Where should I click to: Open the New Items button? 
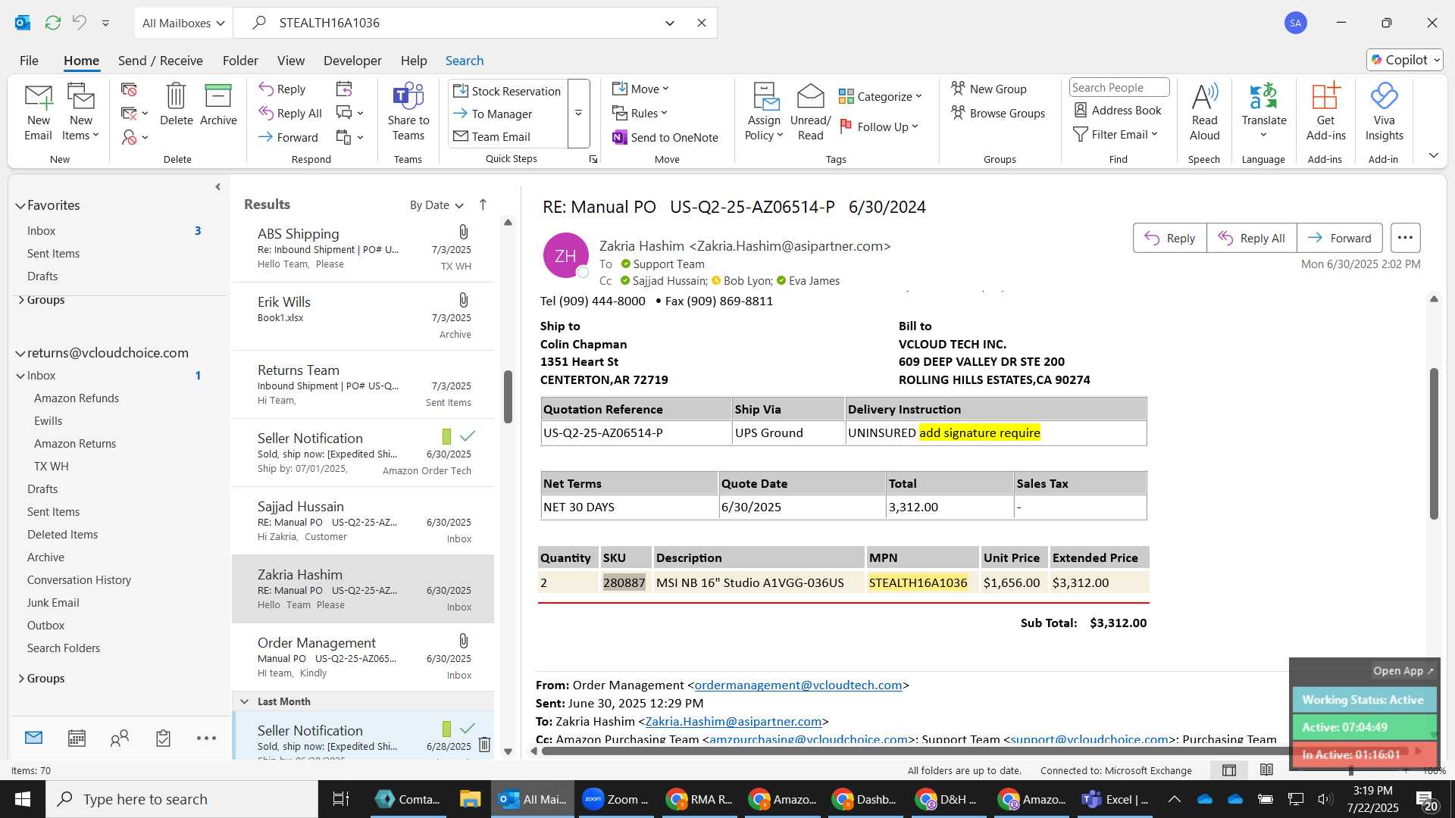pyautogui.click(x=80, y=112)
